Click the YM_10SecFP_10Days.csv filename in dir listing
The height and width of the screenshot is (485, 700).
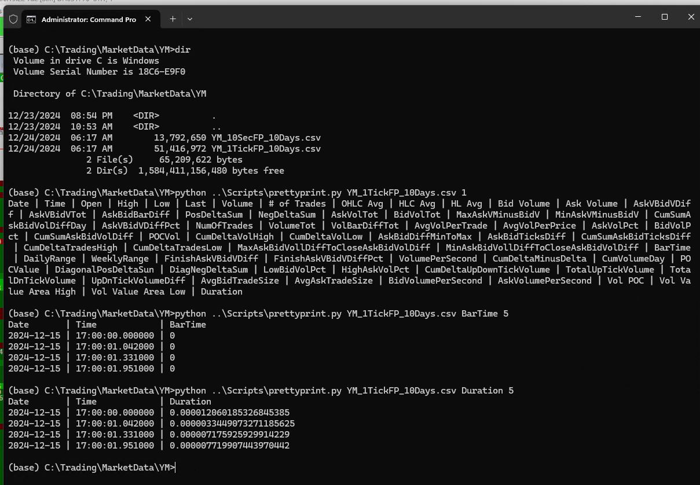click(266, 138)
